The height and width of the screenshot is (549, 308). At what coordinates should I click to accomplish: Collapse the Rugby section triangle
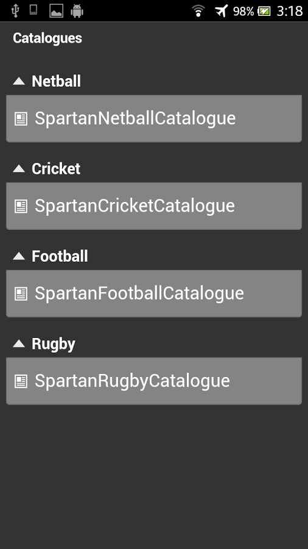pyautogui.click(x=19, y=344)
